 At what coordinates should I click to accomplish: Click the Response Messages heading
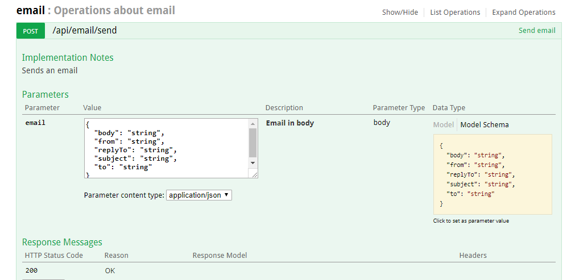click(x=62, y=243)
